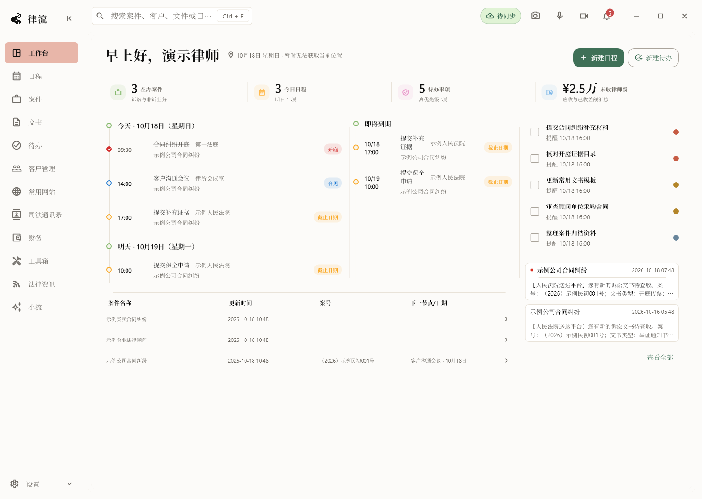Click 客户沟通会议 · 10月18日 next node
The height and width of the screenshot is (499, 702).
click(439, 361)
